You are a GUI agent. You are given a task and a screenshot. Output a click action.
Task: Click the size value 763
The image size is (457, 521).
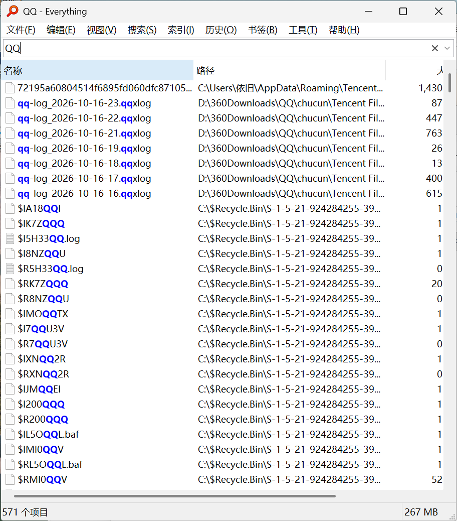[x=434, y=133]
